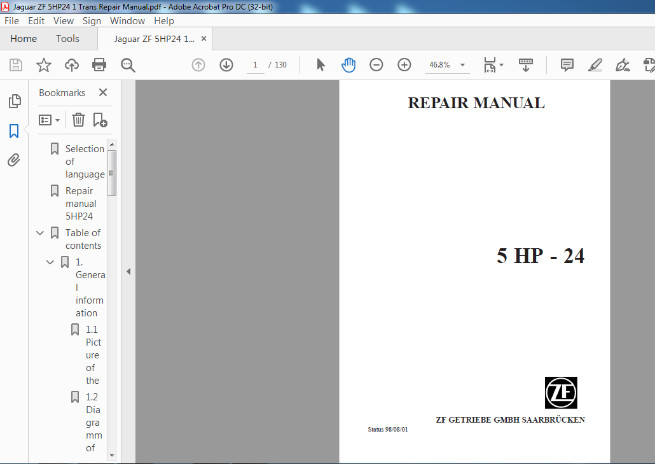Open fit page options dropdown arrow
This screenshot has width=655, height=464.
[501, 65]
